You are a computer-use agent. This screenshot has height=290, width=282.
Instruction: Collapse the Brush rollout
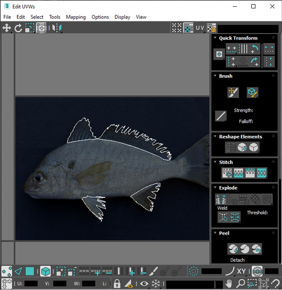pos(215,76)
